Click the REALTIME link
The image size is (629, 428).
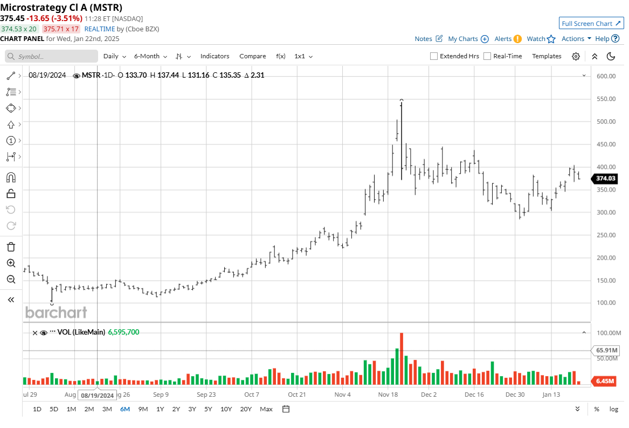[100, 29]
